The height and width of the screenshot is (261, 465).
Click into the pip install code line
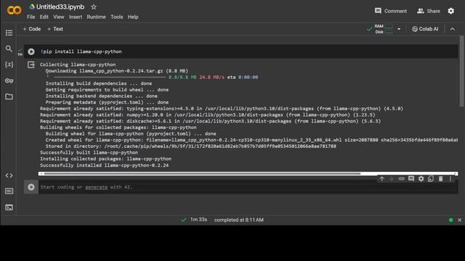(x=81, y=51)
